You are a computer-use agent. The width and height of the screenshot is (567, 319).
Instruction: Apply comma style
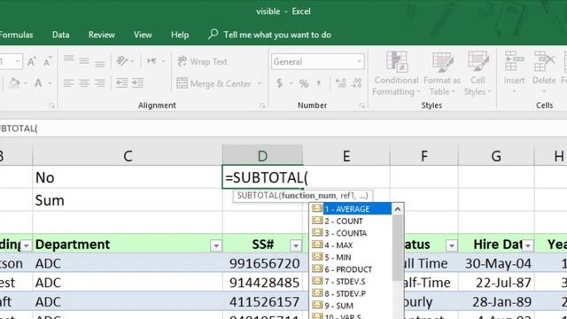click(319, 83)
